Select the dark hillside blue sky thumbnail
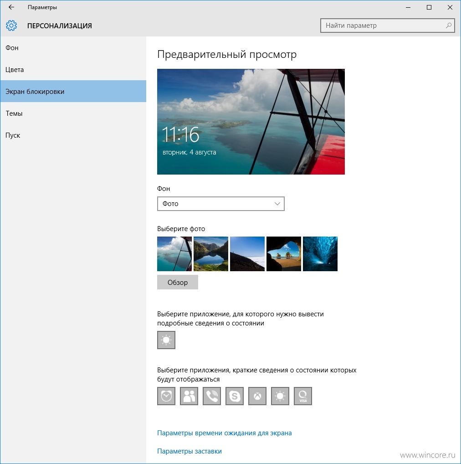This screenshot has width=461, height=464. 247,253
